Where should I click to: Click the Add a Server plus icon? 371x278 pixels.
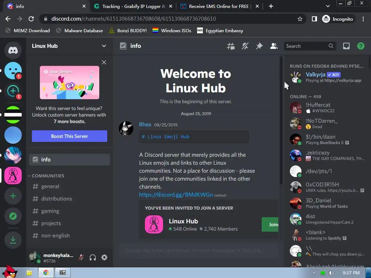point(13,196)
